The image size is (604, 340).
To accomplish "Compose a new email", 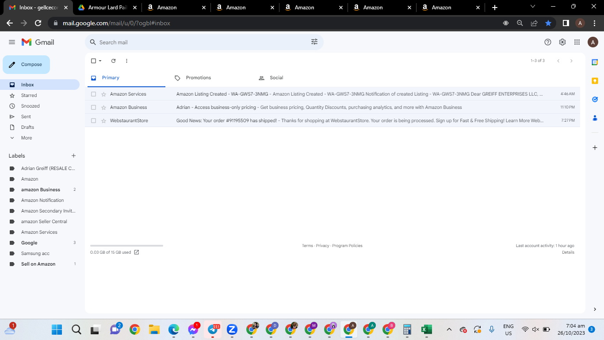I will pyautogui.click(x=26, y=65).
